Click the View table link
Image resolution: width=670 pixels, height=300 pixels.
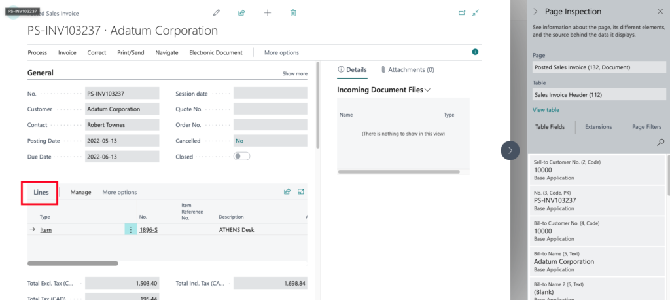point(546,110)
